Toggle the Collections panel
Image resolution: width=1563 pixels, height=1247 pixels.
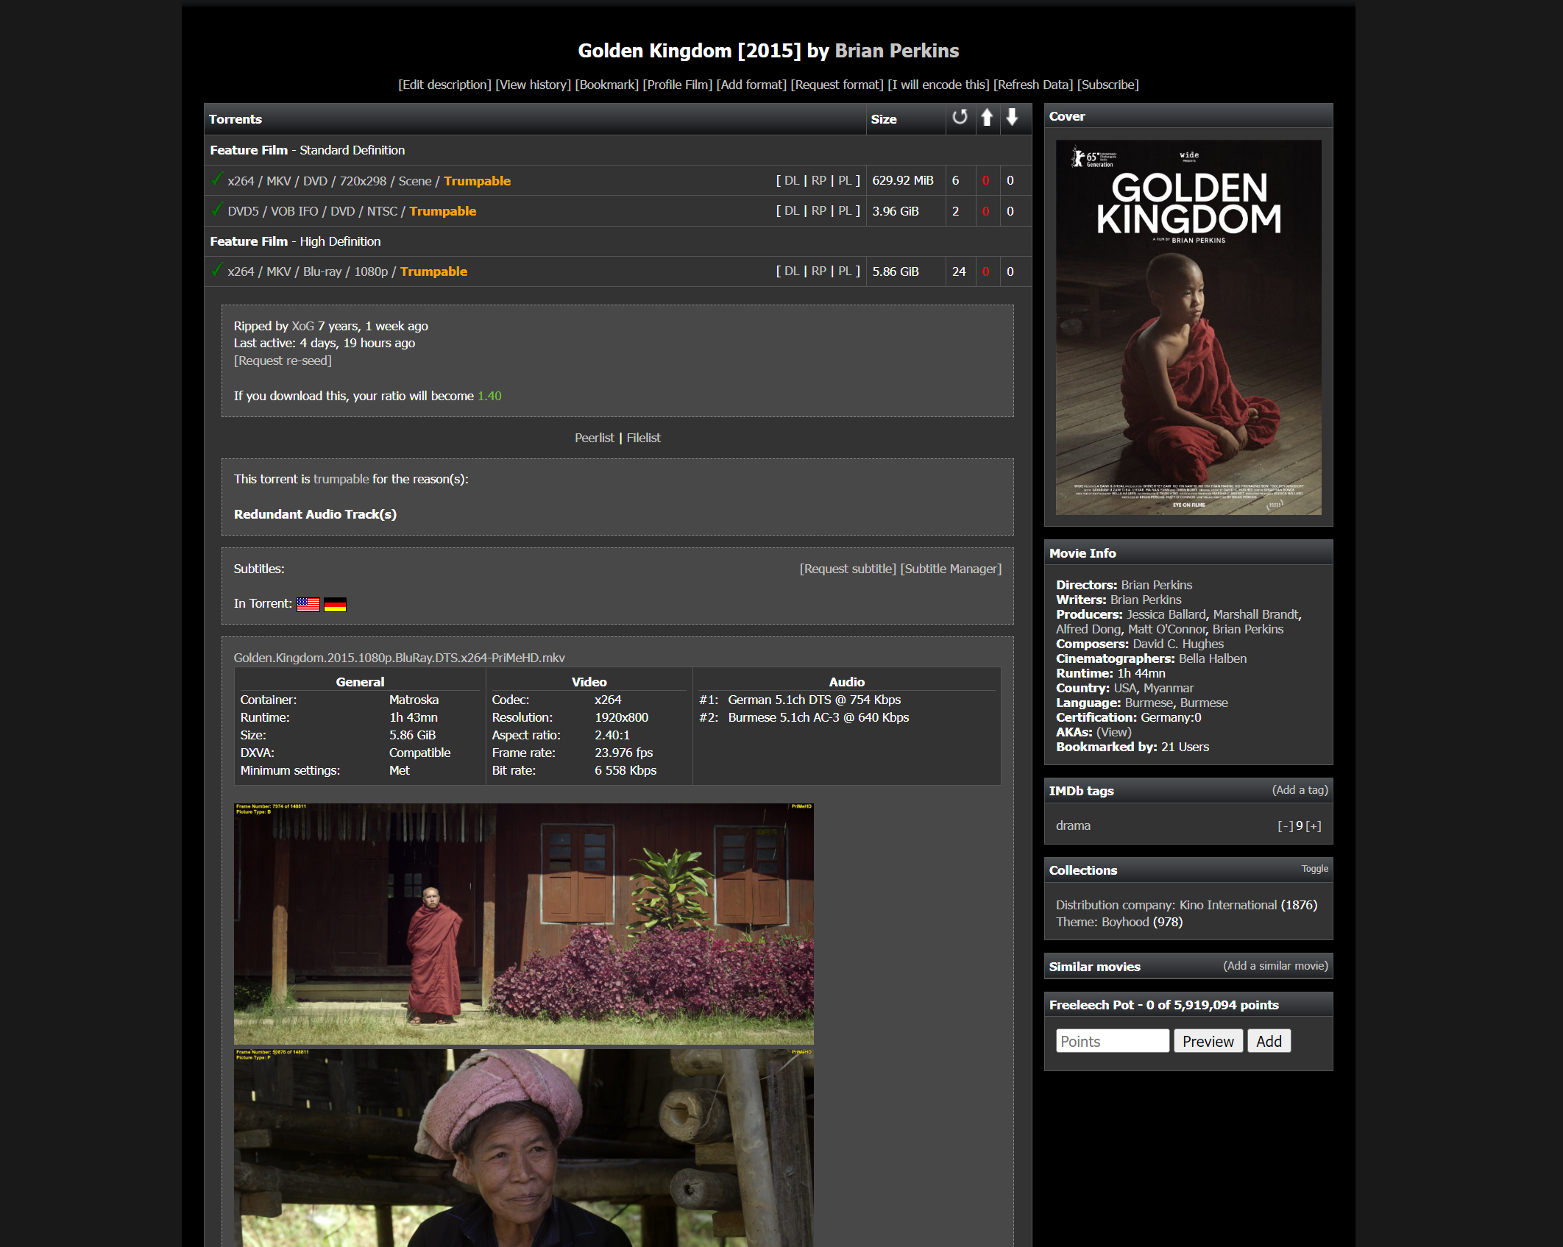pyautogui.click(x=1314, y=869)
